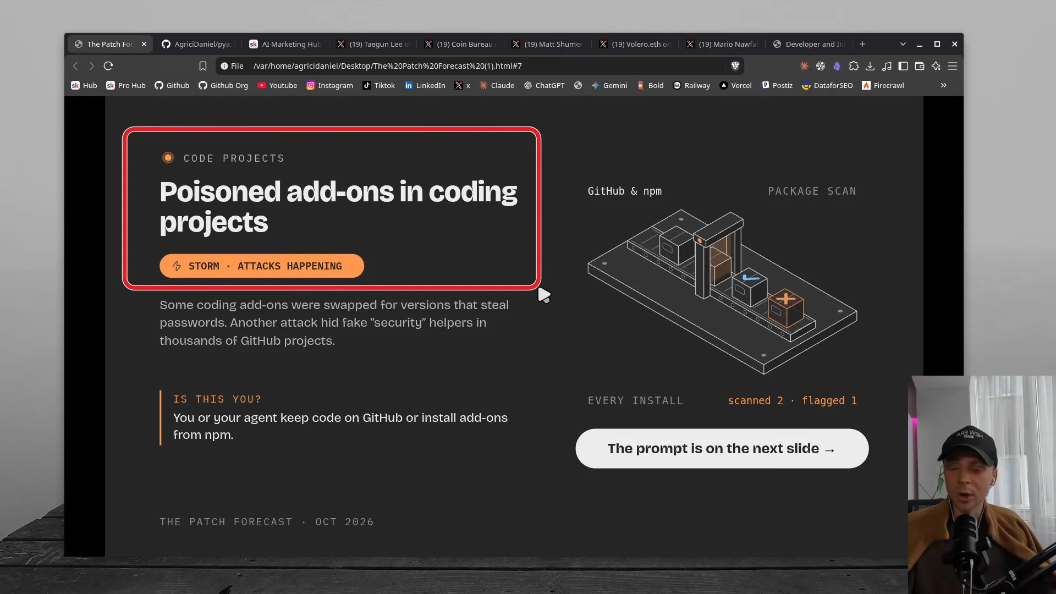The image size is (1056, 594).
Task: Switch to the Coin Bureau X tab
Action: [461, 44]
